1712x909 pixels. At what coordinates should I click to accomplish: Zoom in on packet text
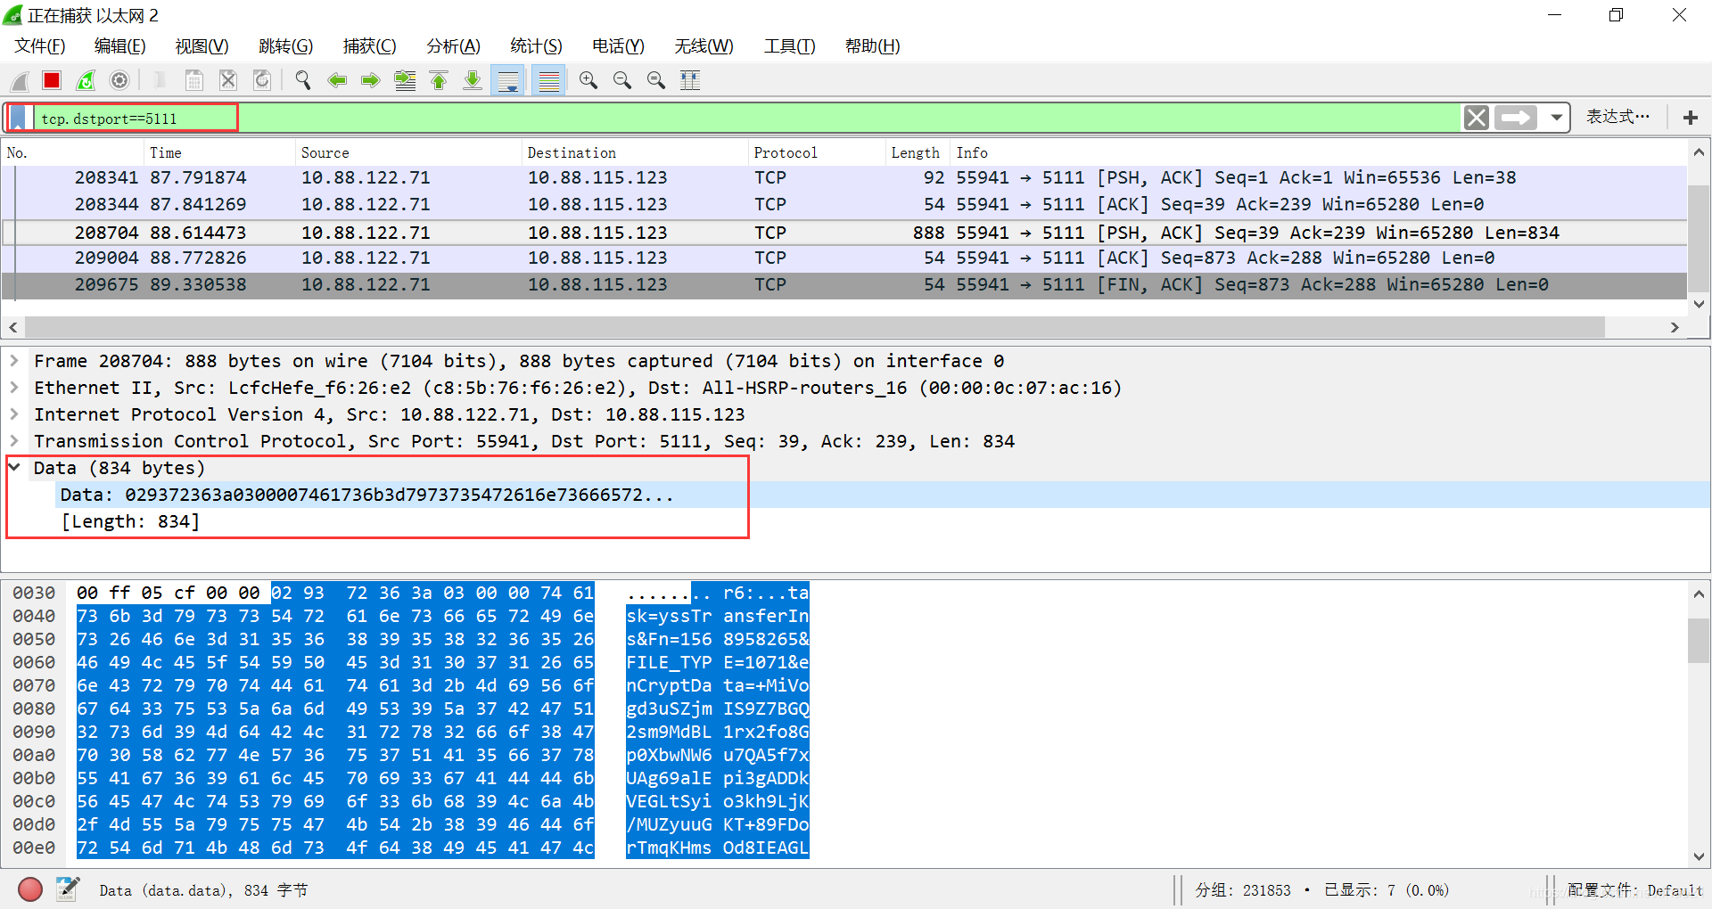click(588, 81)
